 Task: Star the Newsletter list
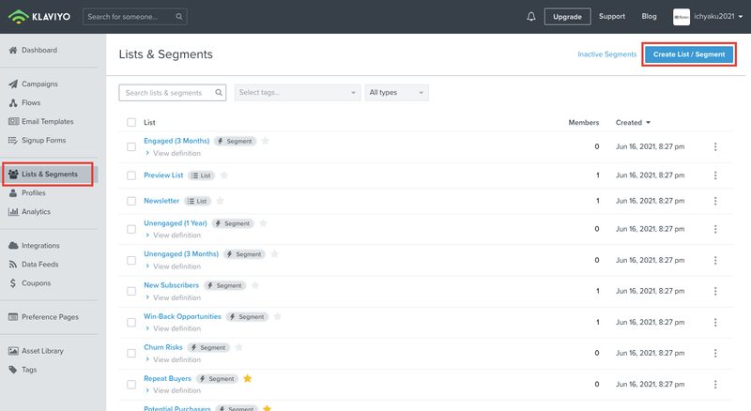click(x=220, y=201)
